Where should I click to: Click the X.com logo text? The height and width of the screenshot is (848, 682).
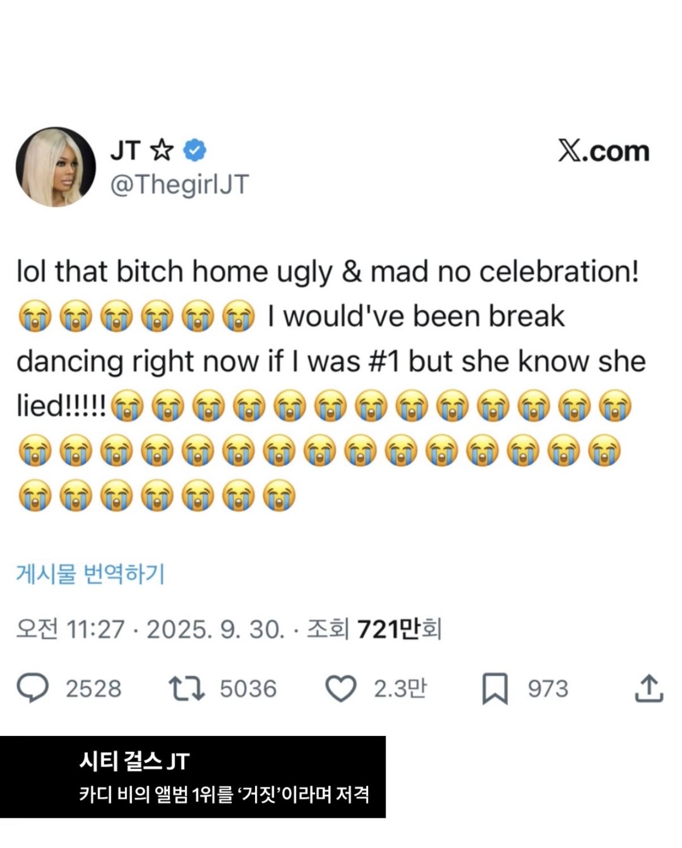click(603, 151)
